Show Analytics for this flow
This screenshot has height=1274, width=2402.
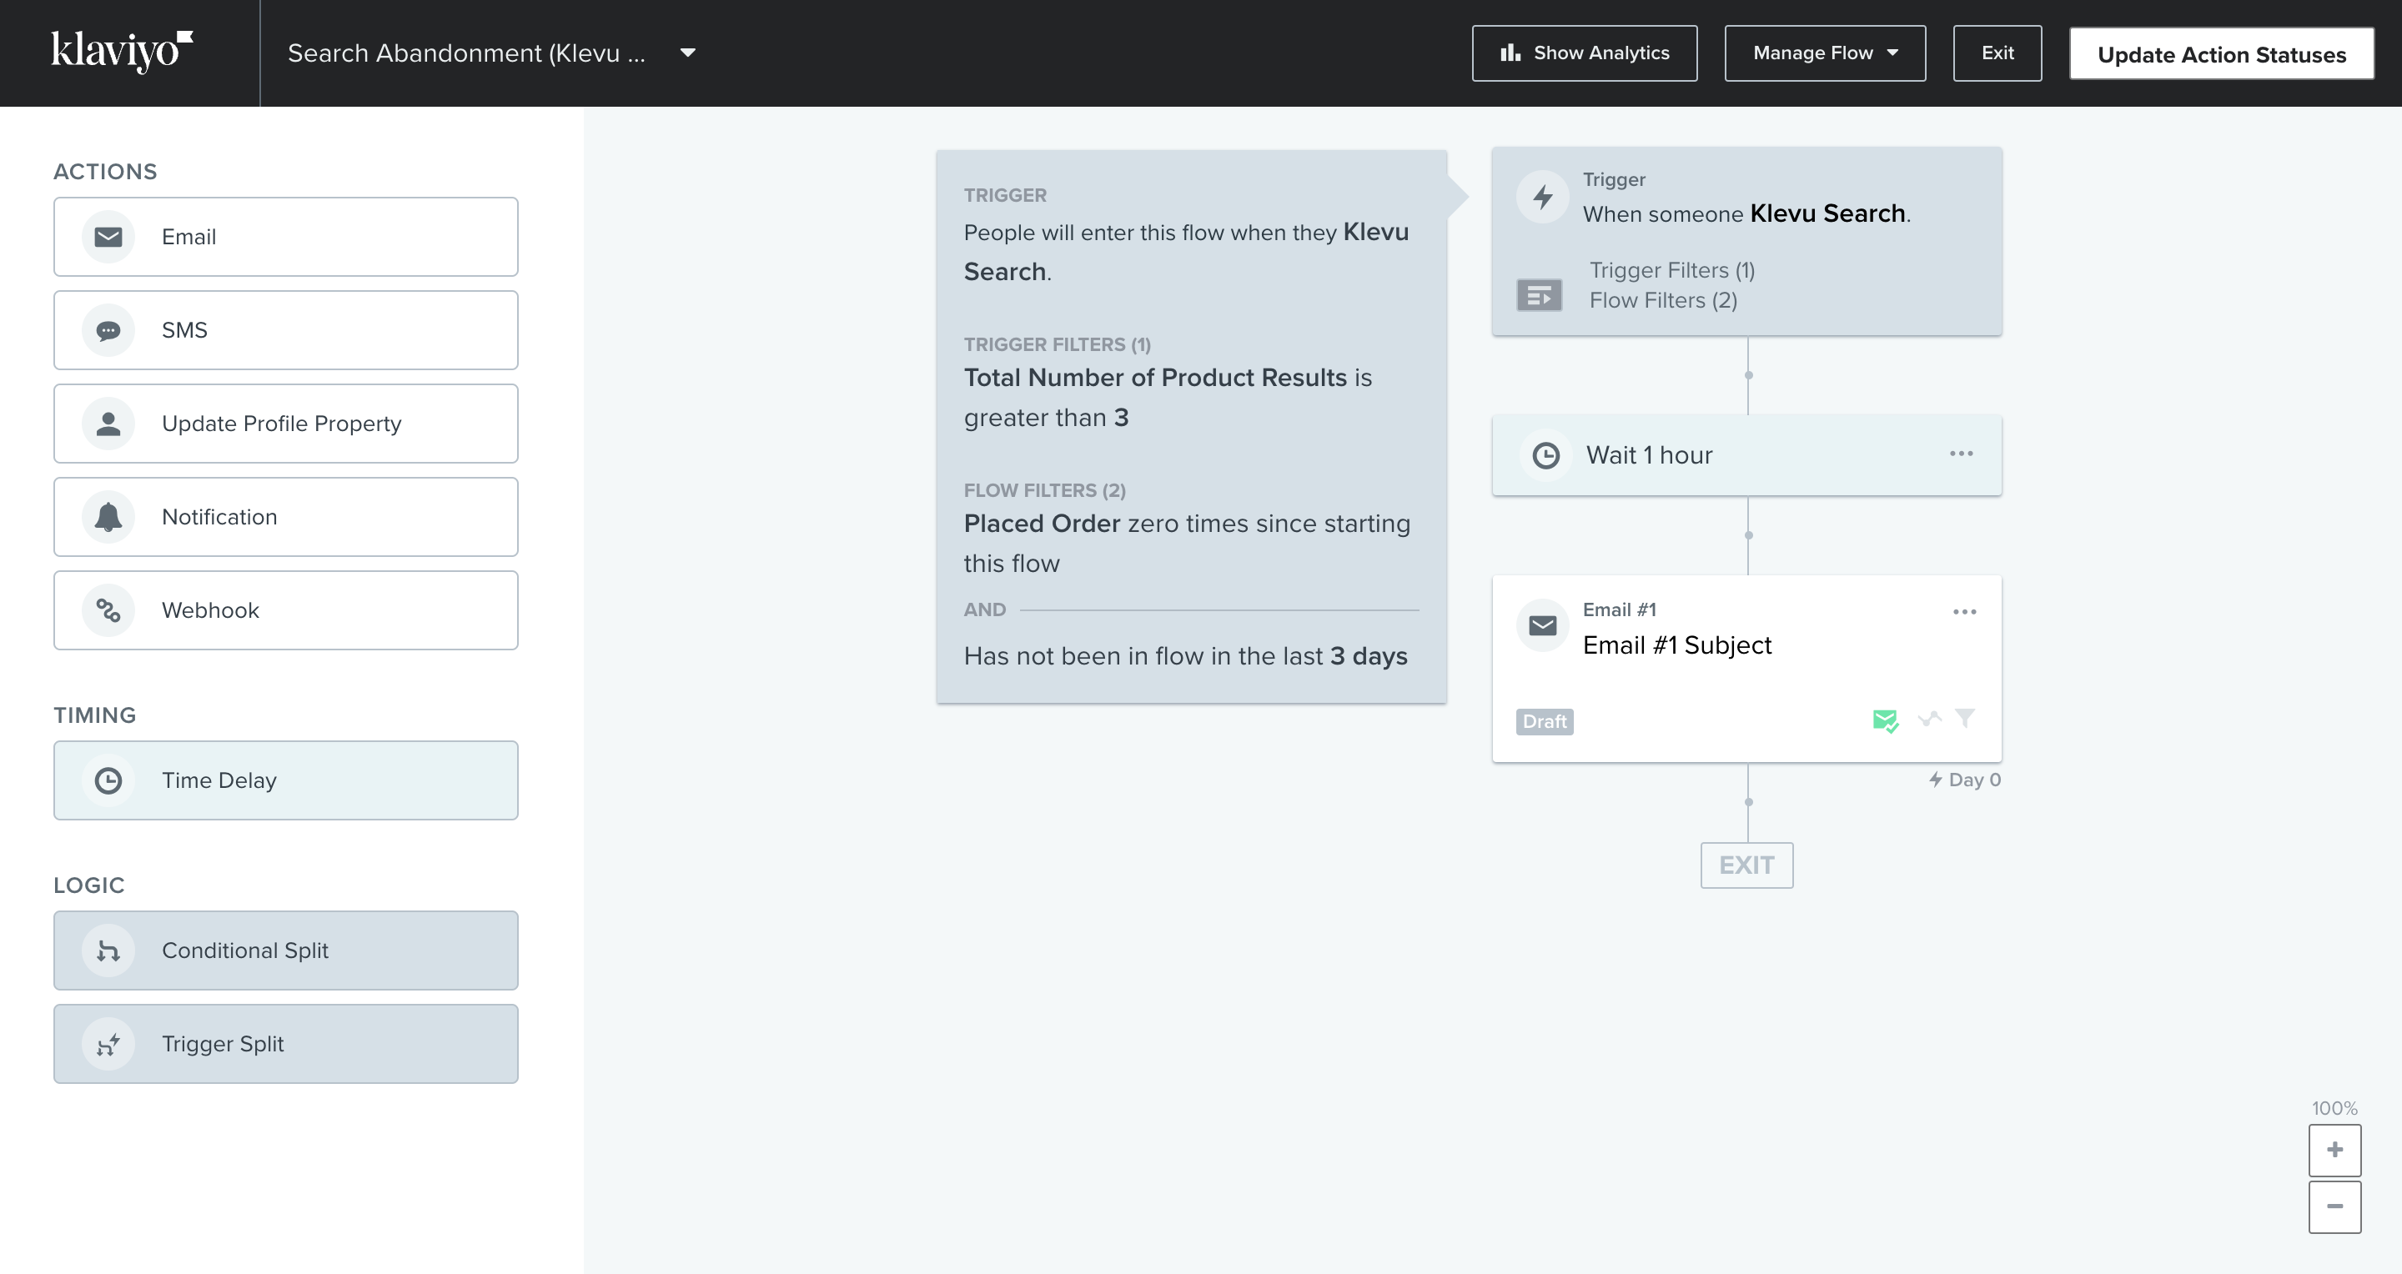(x=1585, y=53)
